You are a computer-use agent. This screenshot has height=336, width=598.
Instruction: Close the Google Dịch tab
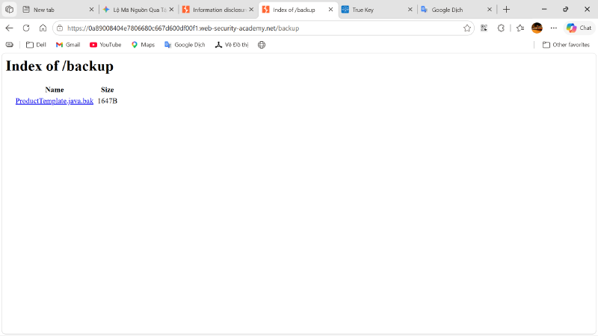[x=490, y=10]
